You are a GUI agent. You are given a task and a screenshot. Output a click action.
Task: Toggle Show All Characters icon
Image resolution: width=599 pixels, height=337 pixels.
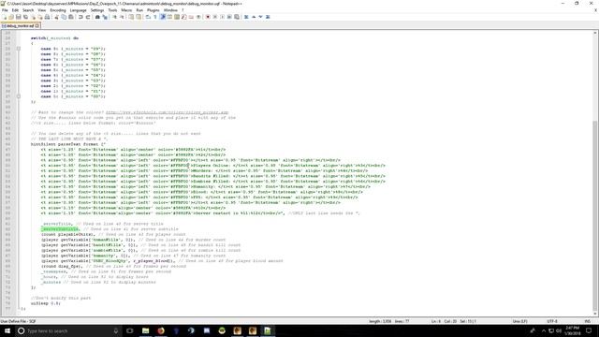point(155,17)
